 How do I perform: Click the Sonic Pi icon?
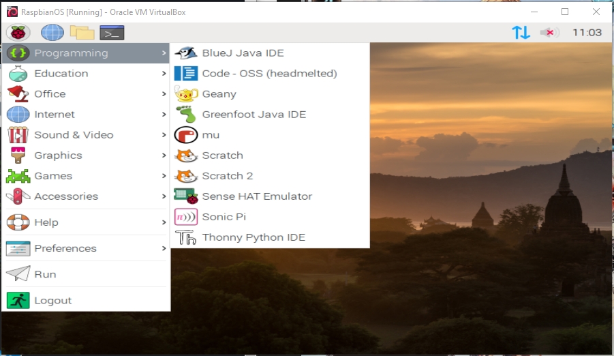click(186, 217)
